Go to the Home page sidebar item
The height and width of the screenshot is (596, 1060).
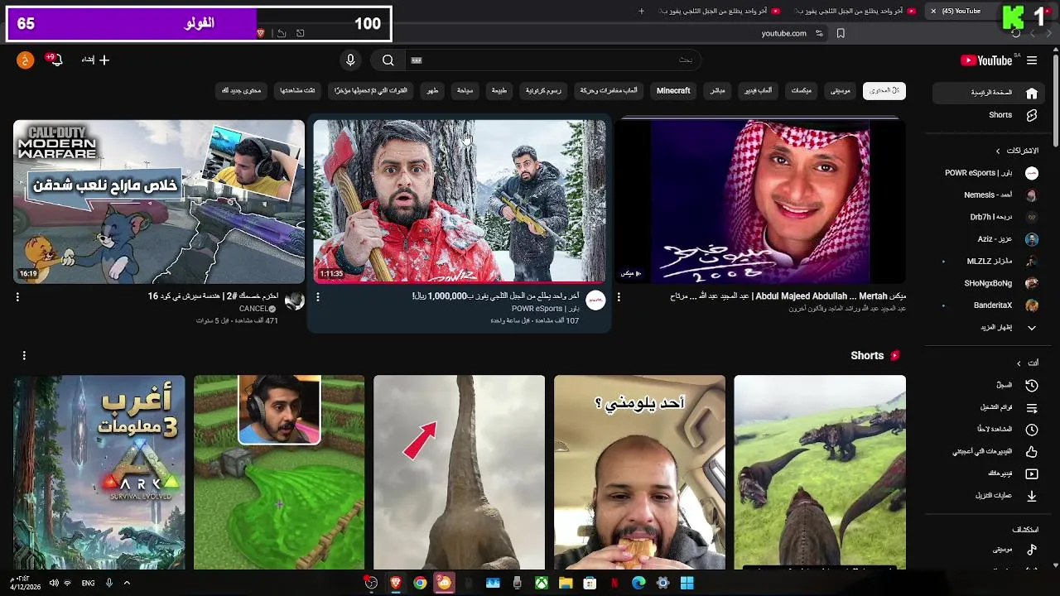click(989, 93)
